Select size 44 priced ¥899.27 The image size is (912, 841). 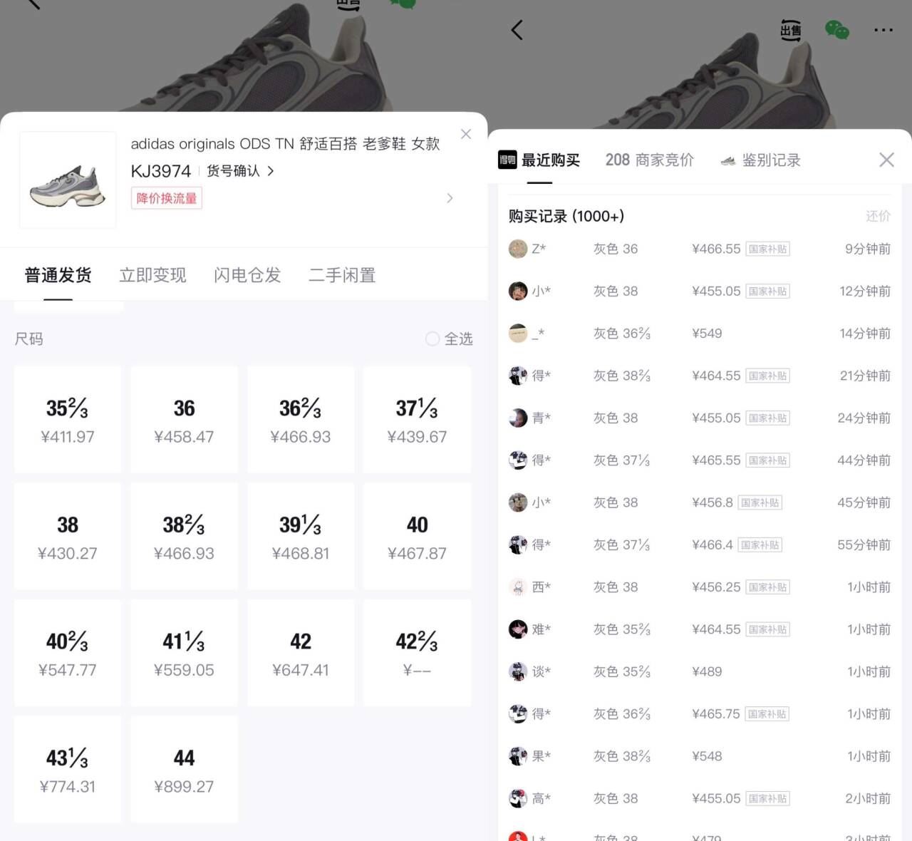pos(184,770)
